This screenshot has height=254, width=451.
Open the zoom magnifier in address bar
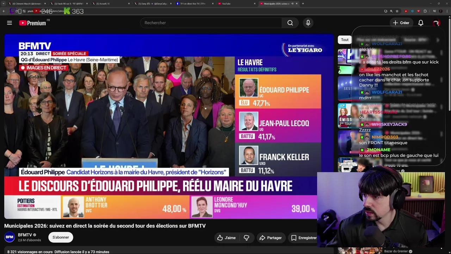click(x=391, y=11)
